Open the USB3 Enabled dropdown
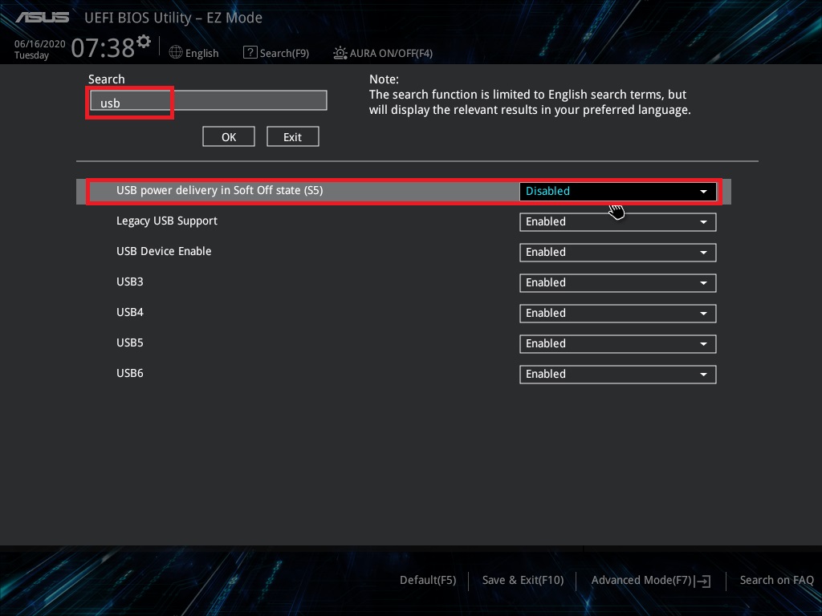 [617, 282]
